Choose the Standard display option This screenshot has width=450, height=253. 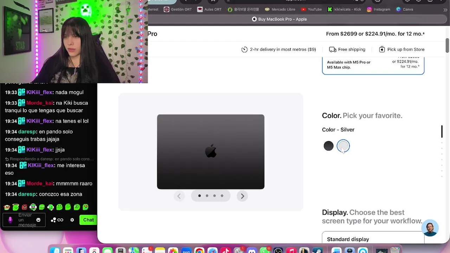(373, 238)
